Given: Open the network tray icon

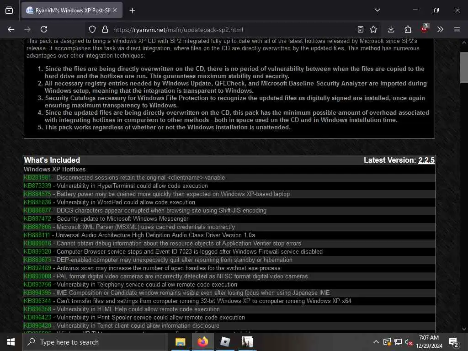Looking at the screenshot, I should tap(398, 342).
